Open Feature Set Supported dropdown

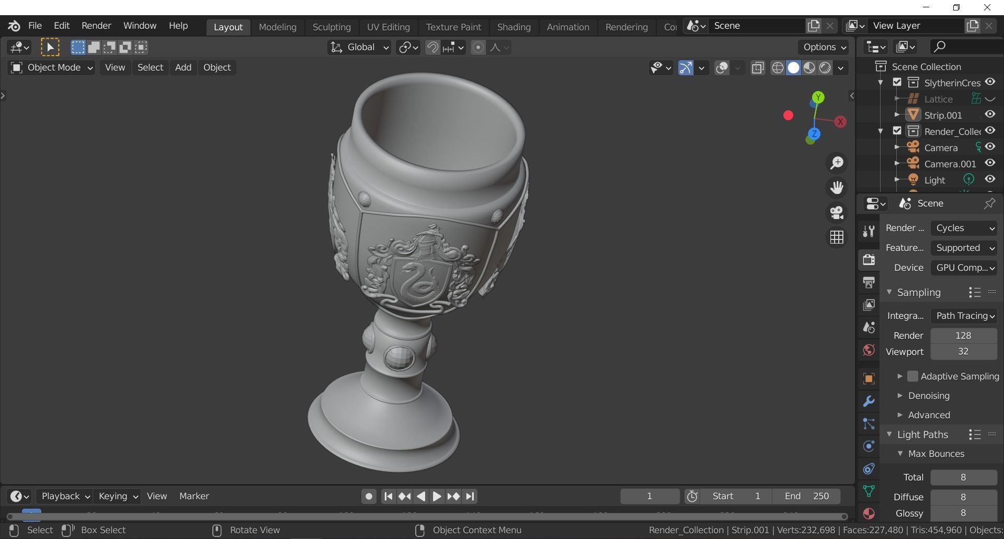tap(964, 248)
